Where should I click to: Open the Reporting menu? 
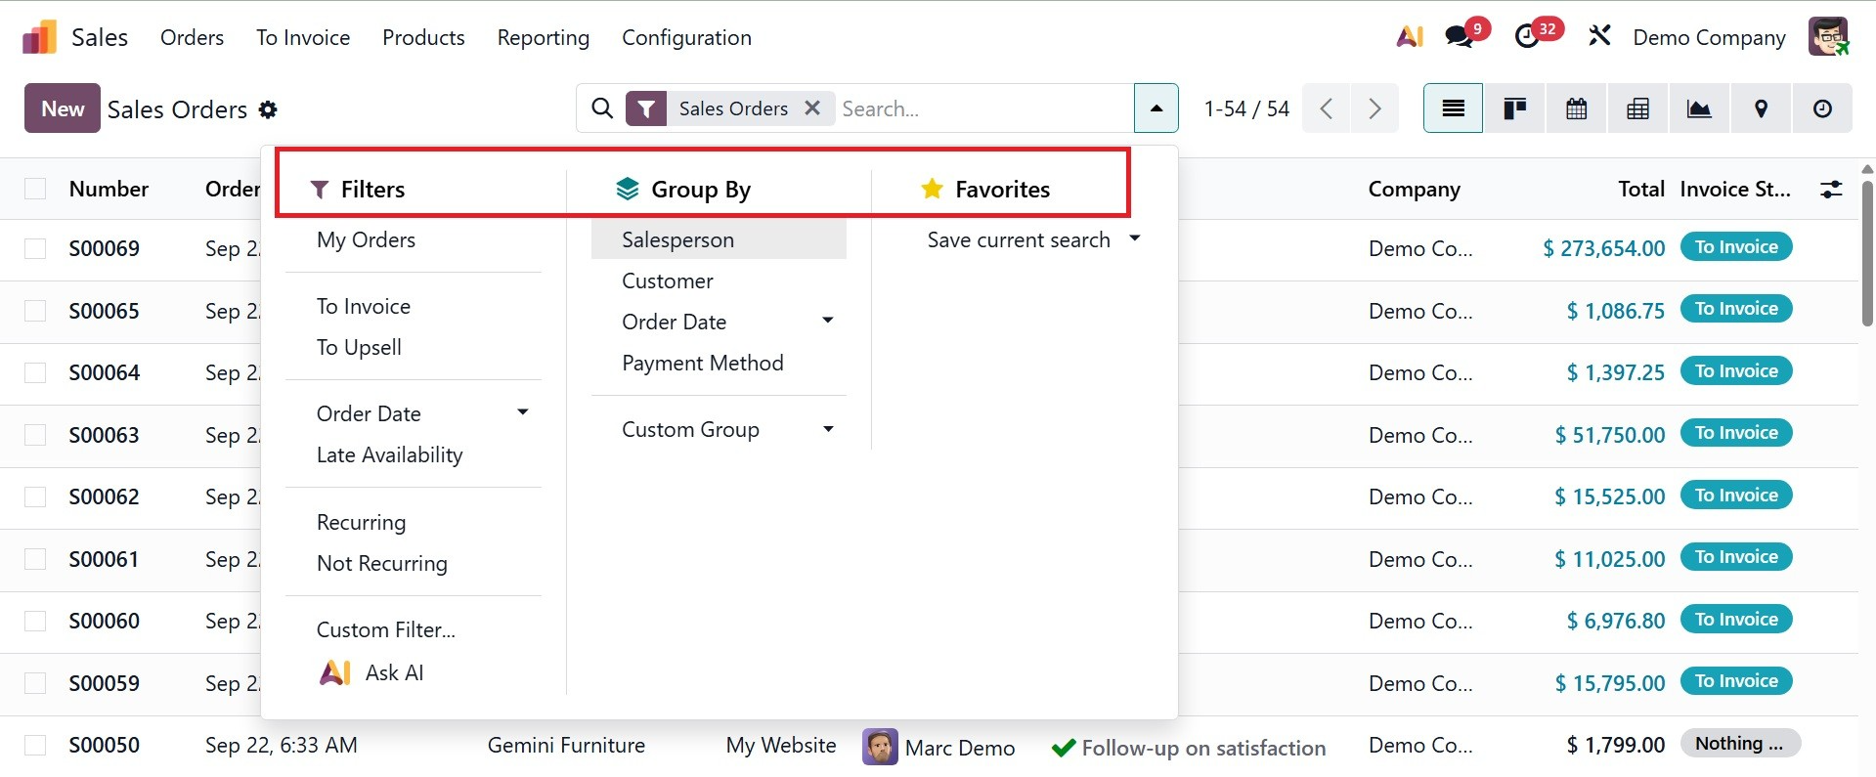click(544, 37)
